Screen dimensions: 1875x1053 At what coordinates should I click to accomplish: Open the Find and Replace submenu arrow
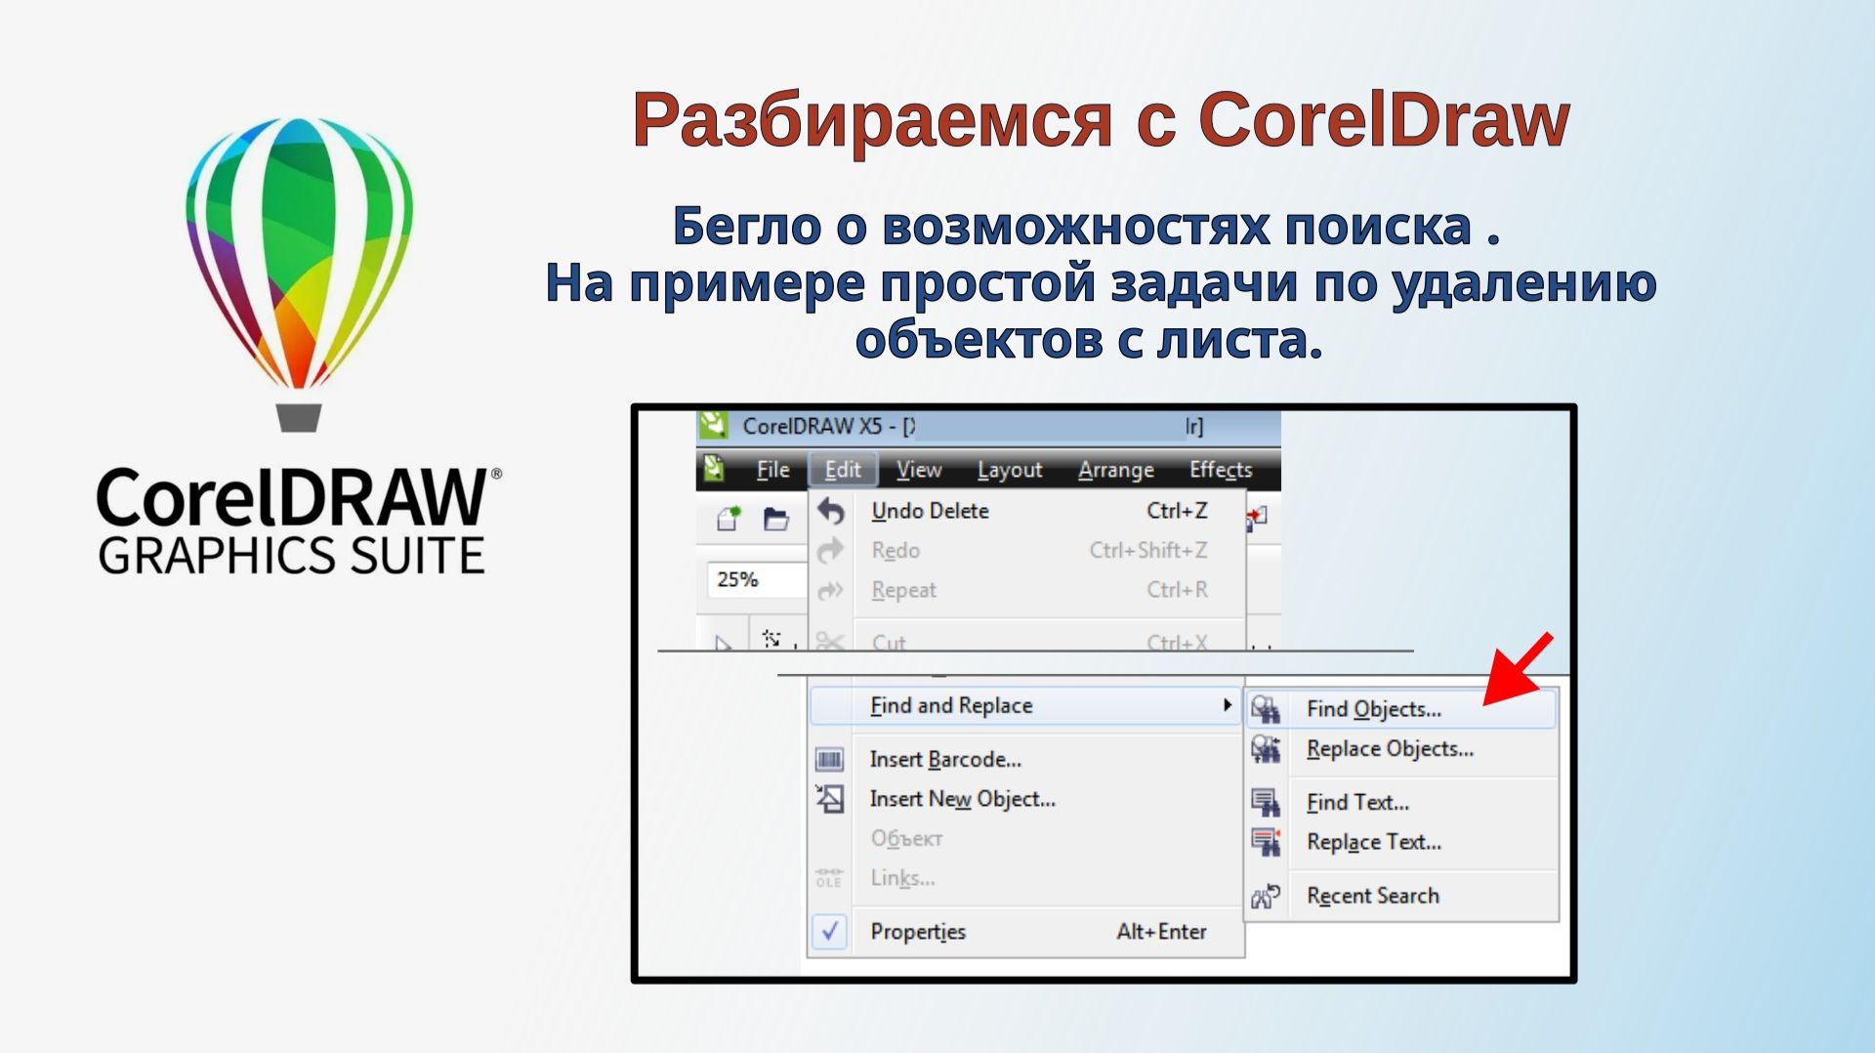point(1228,705)
